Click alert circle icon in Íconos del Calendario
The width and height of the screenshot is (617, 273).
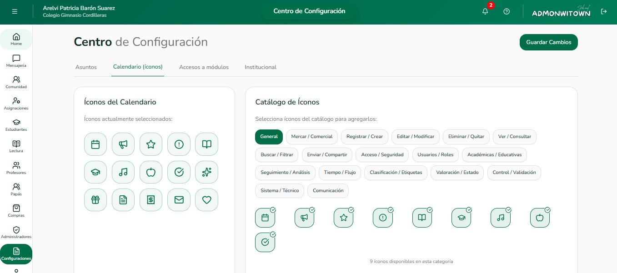[179, 144]
